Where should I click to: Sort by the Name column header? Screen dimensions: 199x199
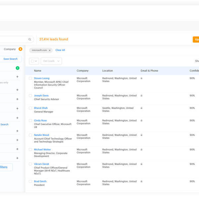37,71
